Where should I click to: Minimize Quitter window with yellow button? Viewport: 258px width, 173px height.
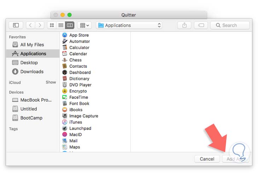point(63,15)
